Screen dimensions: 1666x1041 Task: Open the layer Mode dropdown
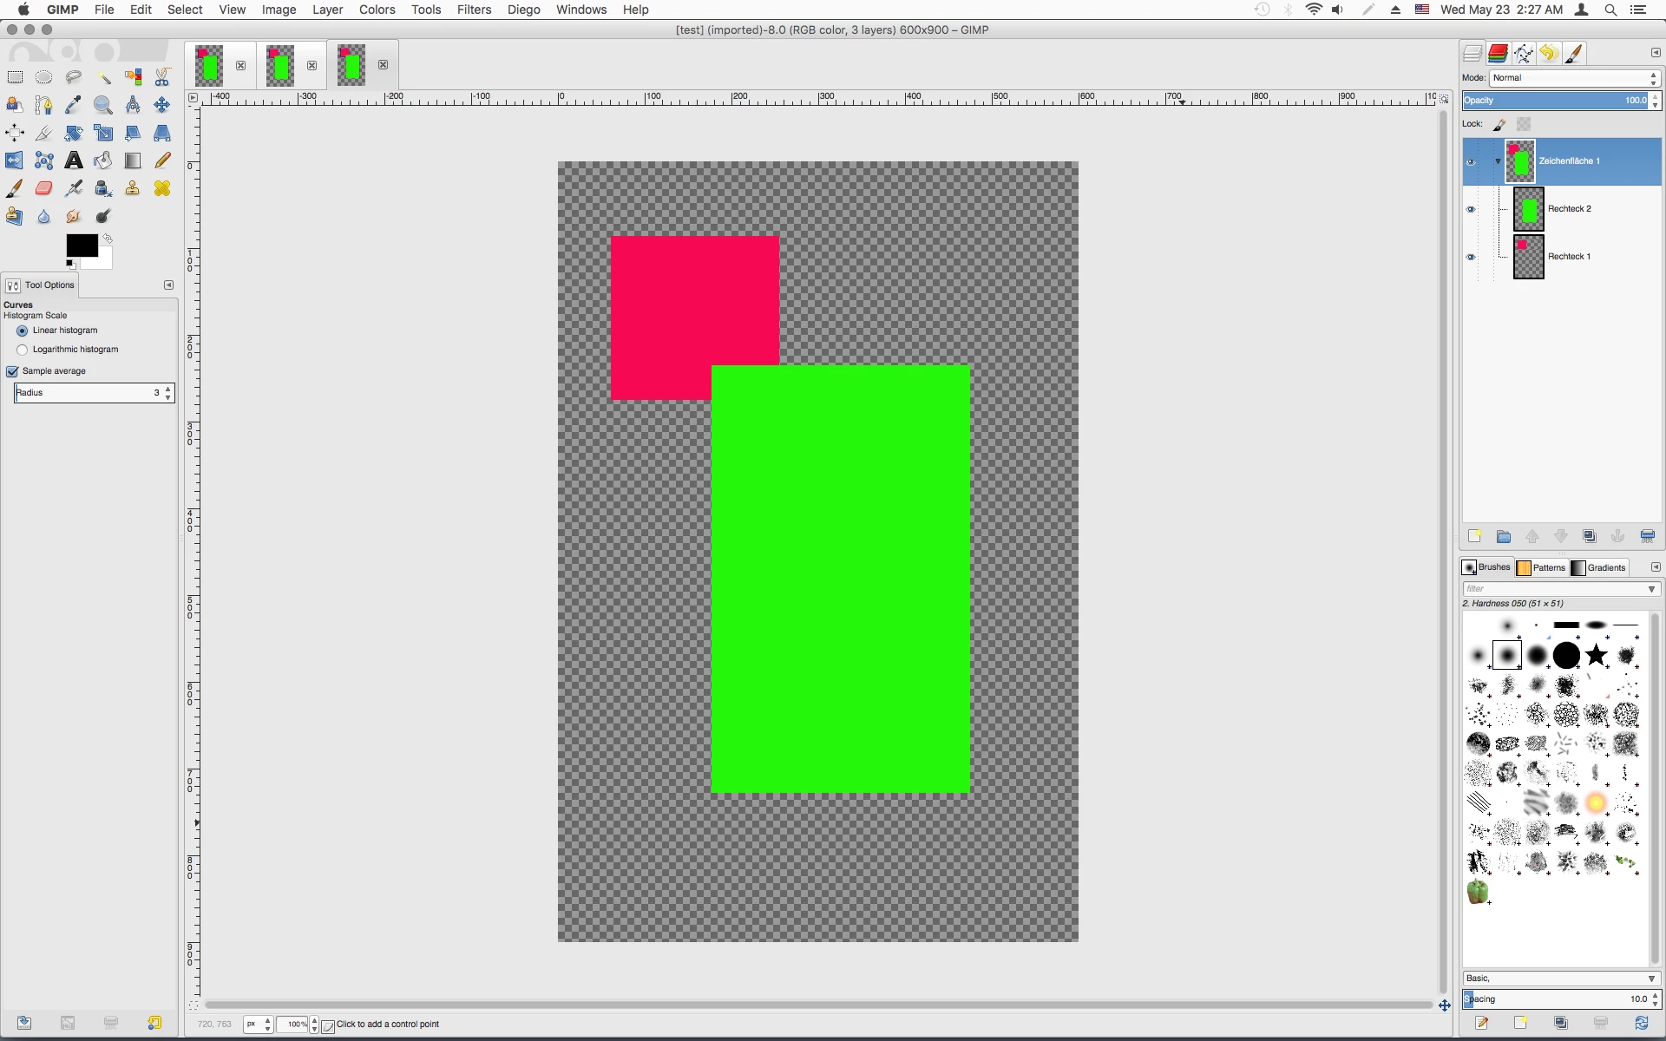(1574, 78)
